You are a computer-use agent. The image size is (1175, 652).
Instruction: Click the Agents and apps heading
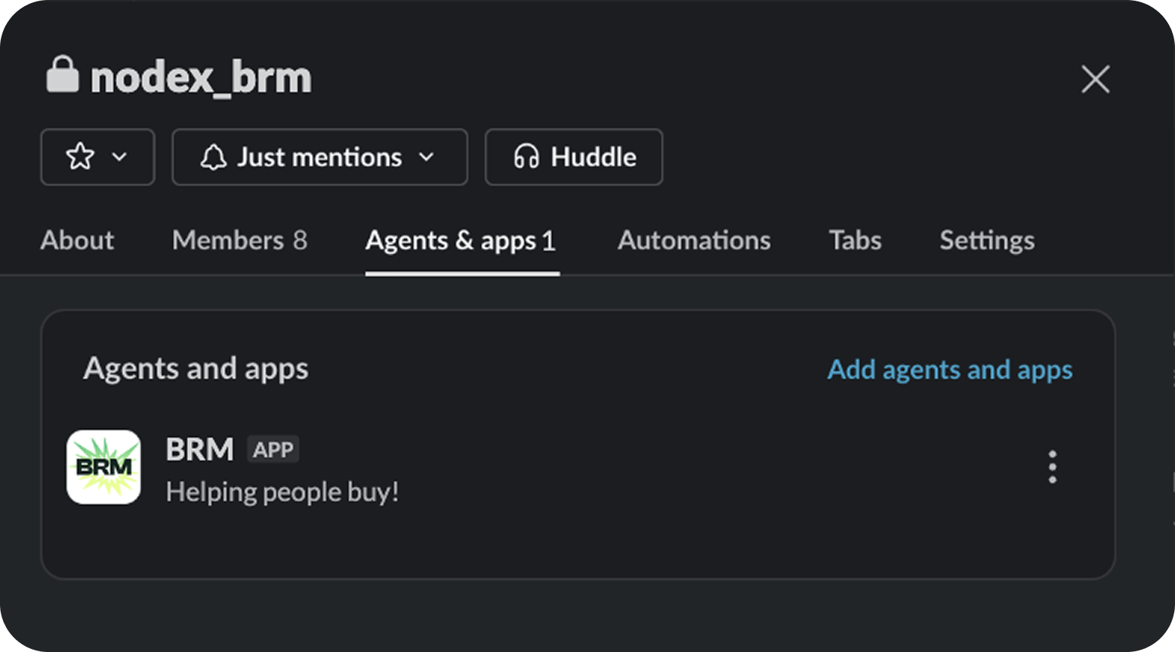point(196,369)
